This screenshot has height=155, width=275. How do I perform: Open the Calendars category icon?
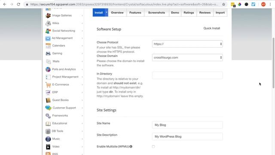48,46
